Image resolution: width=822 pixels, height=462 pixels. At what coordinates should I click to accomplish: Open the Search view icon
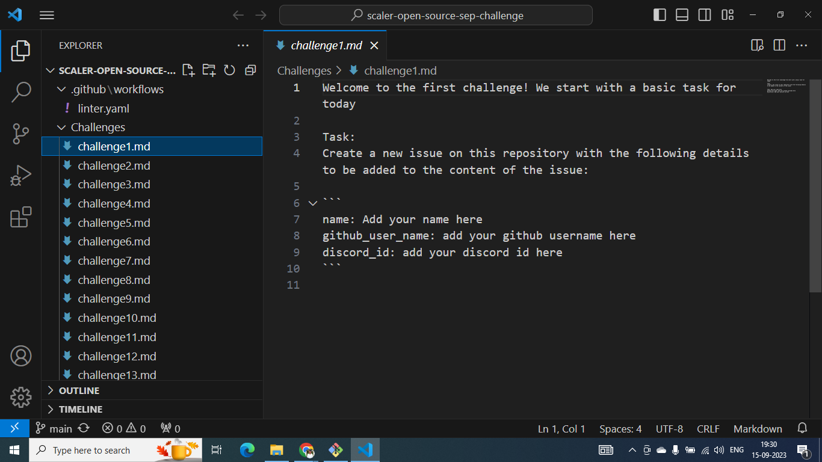pos(21,92)
